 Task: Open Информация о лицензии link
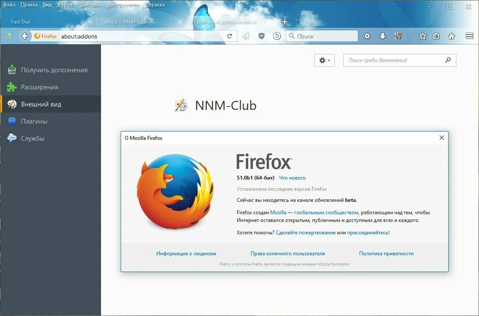186,254
